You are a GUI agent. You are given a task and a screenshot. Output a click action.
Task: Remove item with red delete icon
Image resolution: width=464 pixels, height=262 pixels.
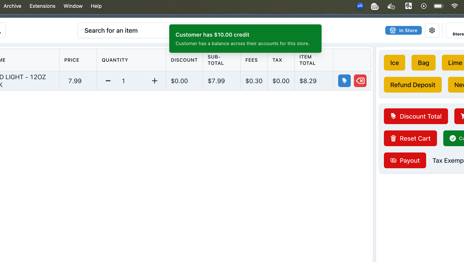[x=360, y=81]
